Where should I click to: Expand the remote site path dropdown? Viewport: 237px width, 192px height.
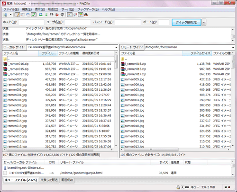coord(233,47)
